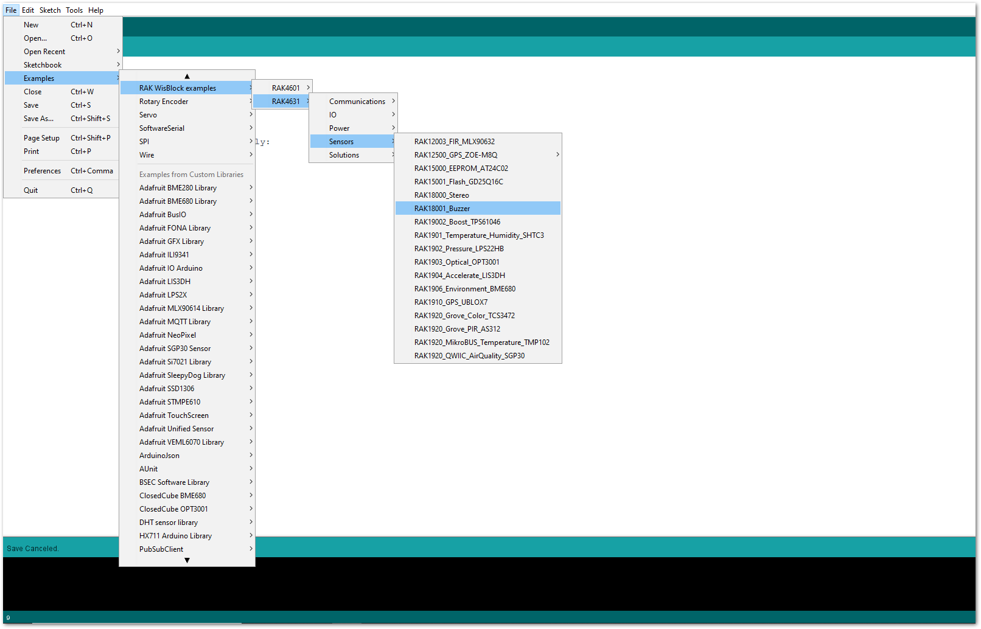
Task: Open RAK1920_MikroBUS_Temperature_TMP102 example
Action: tap(478, 342)
